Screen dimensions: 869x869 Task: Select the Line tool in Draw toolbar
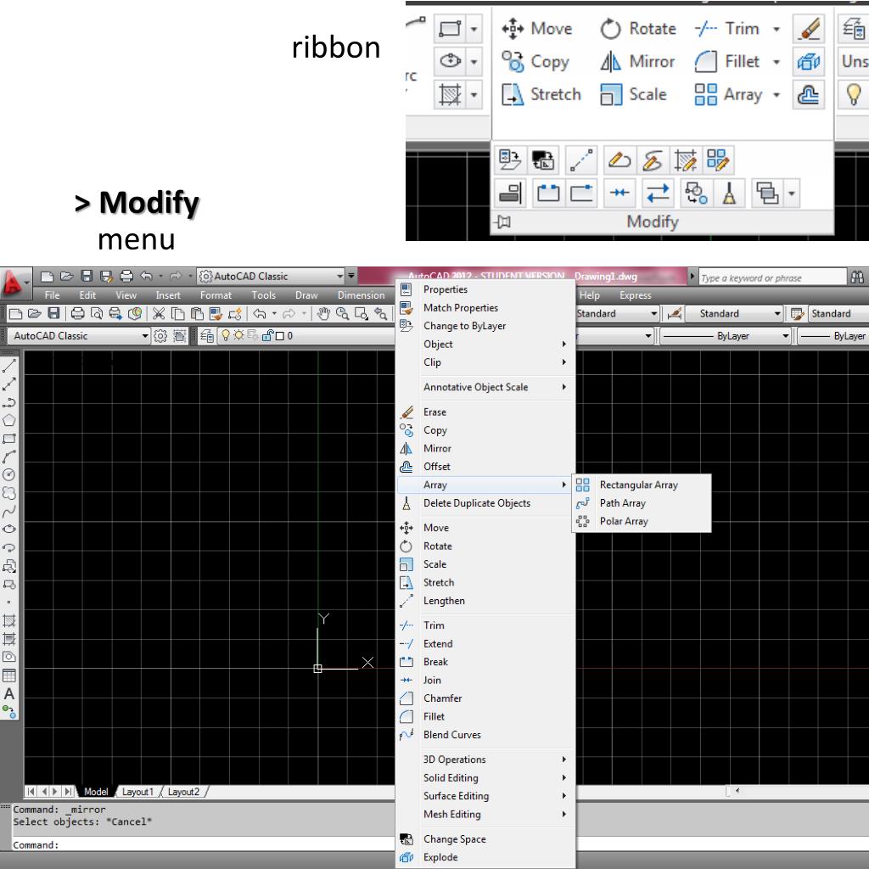tap(9, 366)
